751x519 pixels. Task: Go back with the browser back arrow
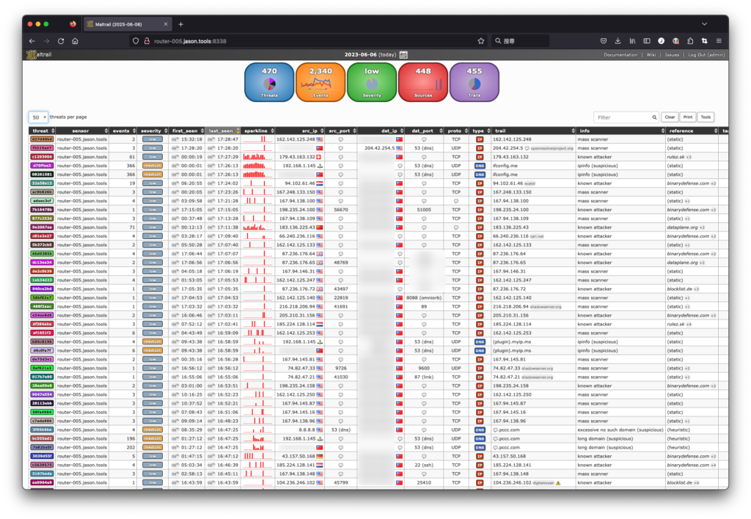32,41
